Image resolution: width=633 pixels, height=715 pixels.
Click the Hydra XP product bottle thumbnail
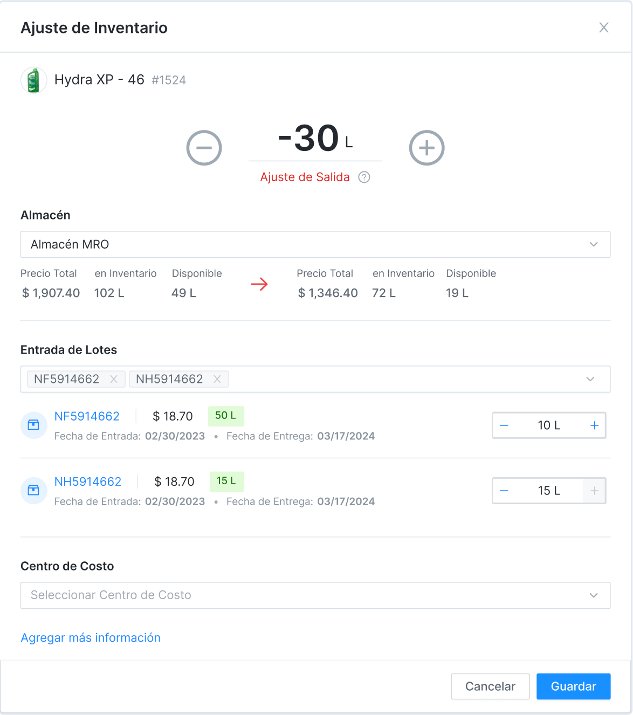pyautogui.click(x=33, y=80)
